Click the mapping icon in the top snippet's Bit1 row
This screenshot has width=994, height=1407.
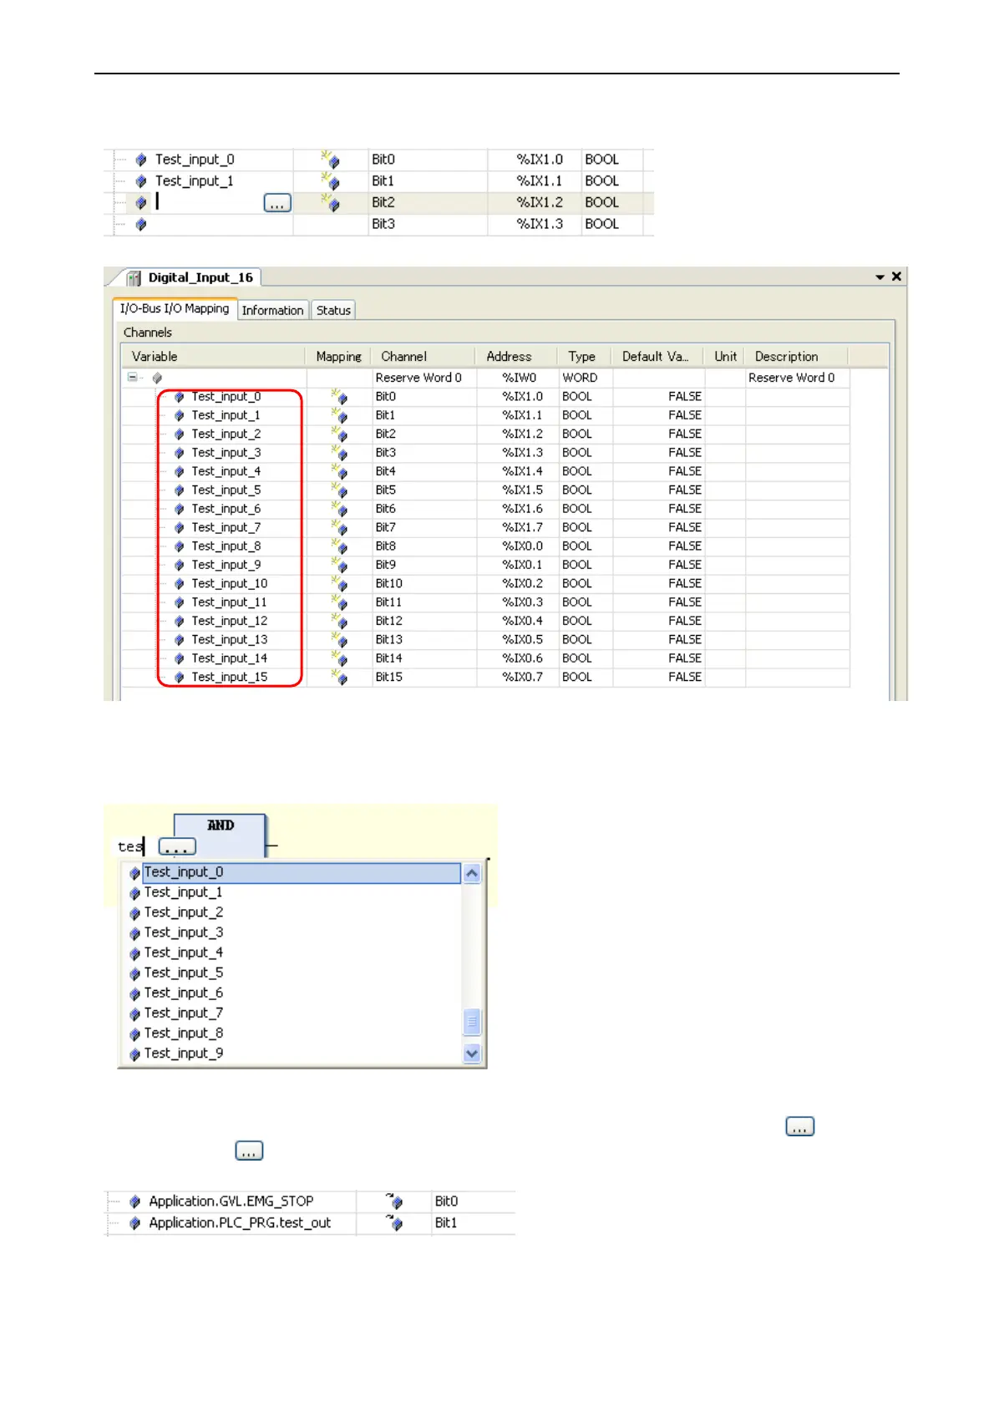331,180
